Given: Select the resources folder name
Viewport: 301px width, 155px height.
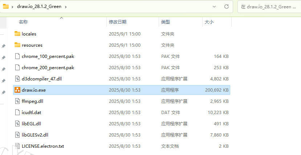Looking at the screenshot, I should pos(32,45).
